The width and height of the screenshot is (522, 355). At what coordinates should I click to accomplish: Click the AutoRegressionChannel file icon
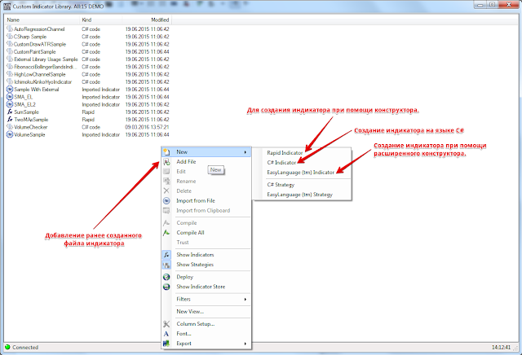coord(10,29)
